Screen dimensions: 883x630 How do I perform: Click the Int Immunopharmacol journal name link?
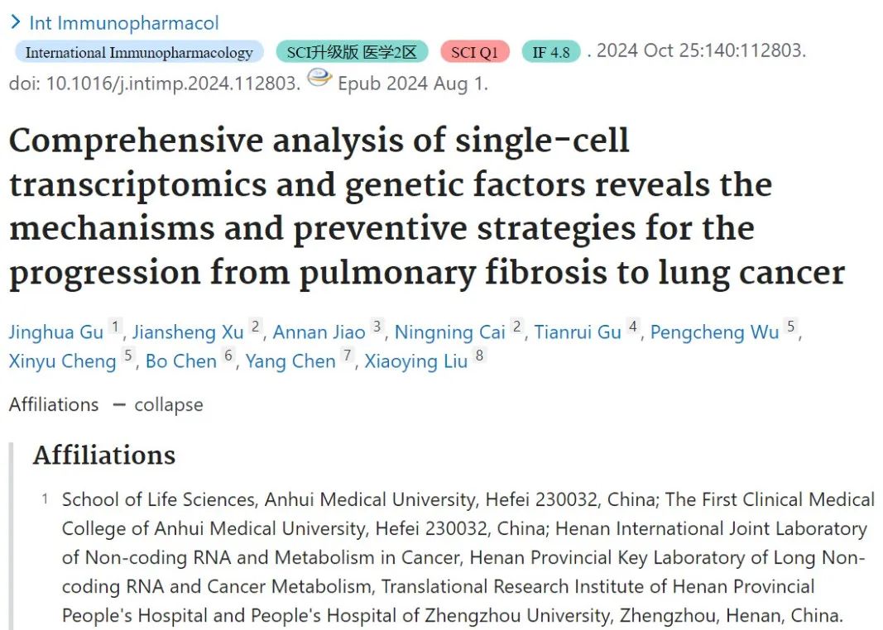click(124, 23)
